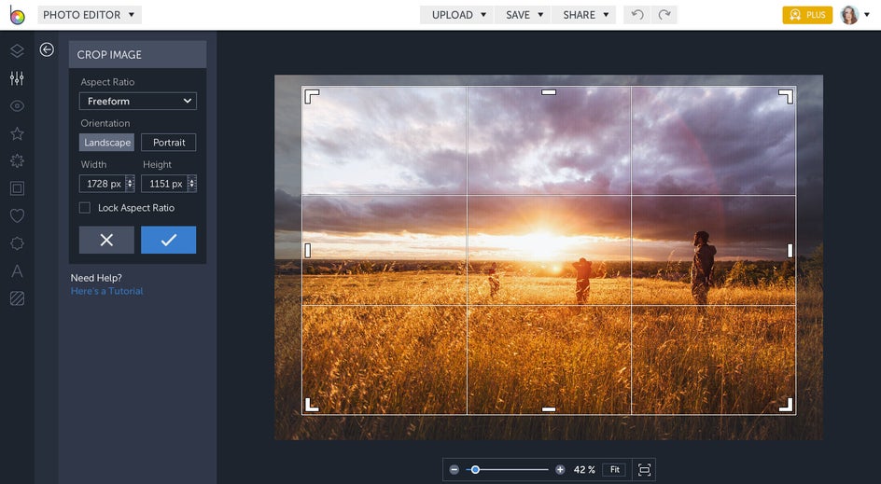The width and height of the screenshot is (881, 484).
Task: Open the PHOTO EDITOR dropdown
Action: [90, 15]
